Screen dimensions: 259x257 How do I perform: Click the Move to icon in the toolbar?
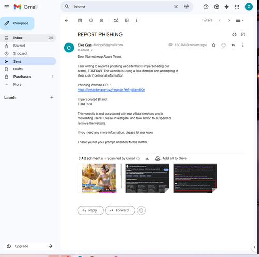[x=127, y=20]
